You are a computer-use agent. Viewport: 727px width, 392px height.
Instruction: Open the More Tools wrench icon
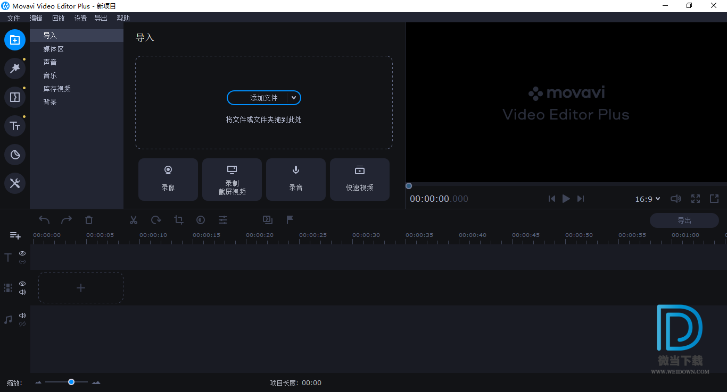(15, 183)
